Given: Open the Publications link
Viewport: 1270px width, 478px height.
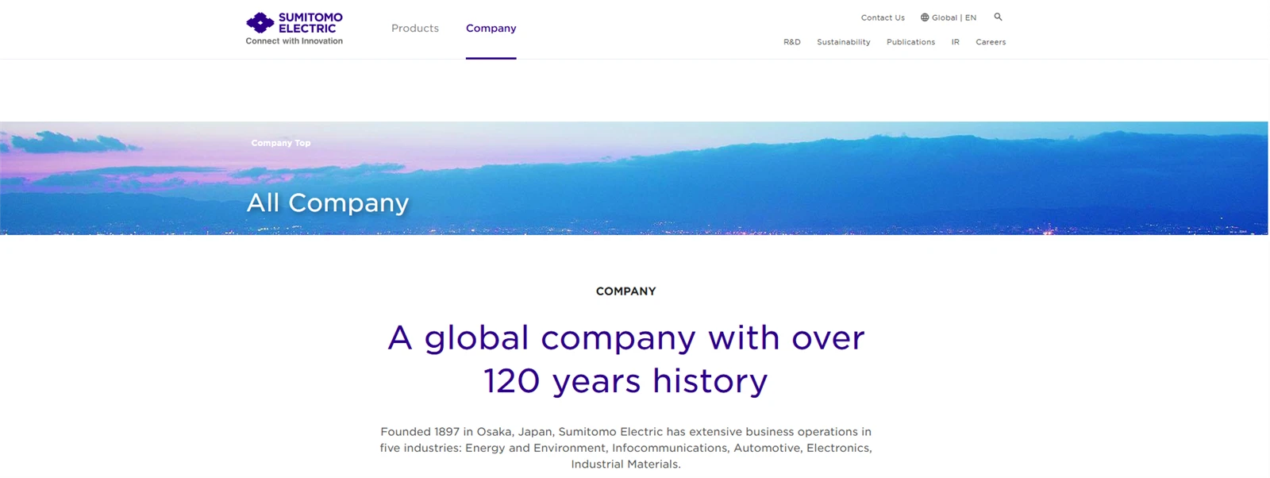Looking at the screenshot, I should [910, 42].
